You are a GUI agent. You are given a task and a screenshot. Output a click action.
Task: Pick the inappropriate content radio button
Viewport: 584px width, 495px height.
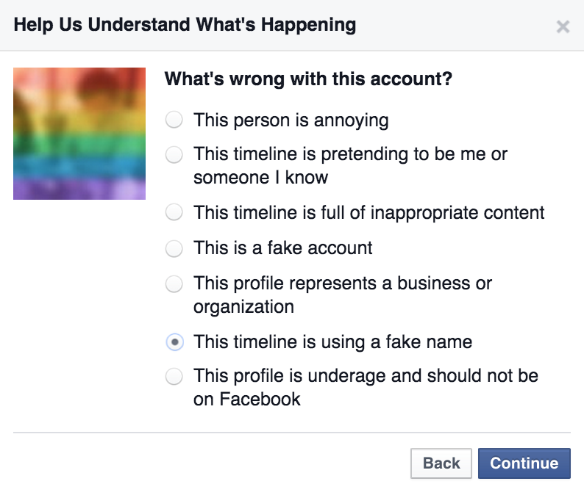(x=174, y=213)
